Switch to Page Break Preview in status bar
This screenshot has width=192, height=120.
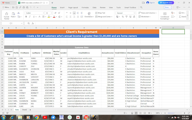[x=140, y=113]
